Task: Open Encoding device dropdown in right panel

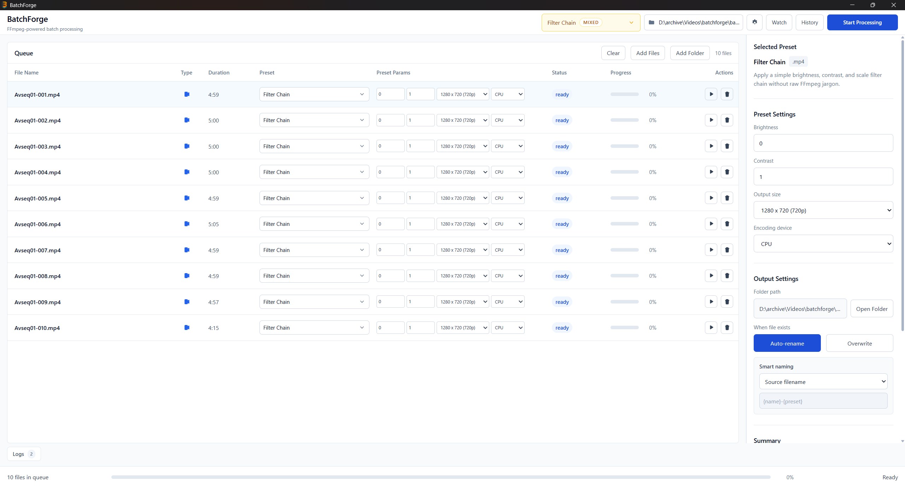Action: point(823,244)
